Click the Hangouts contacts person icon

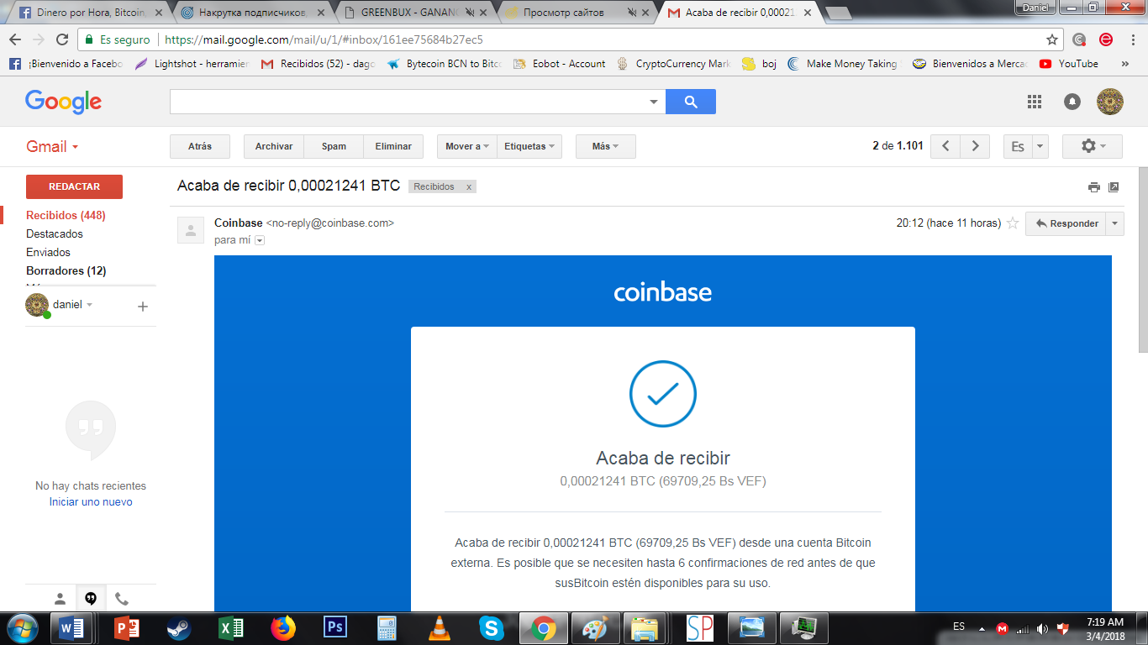(x=60, y=599)
